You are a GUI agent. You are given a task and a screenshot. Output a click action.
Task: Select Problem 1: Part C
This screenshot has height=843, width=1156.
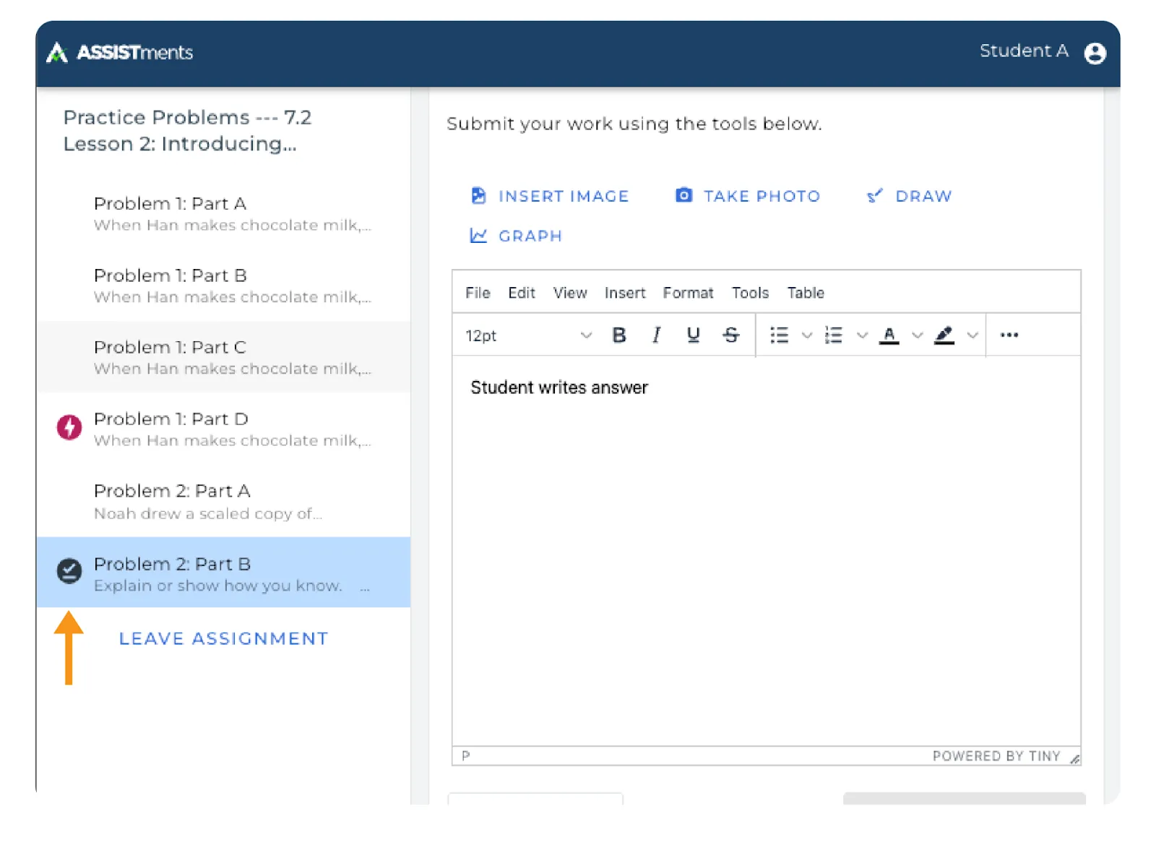point(224,357)
